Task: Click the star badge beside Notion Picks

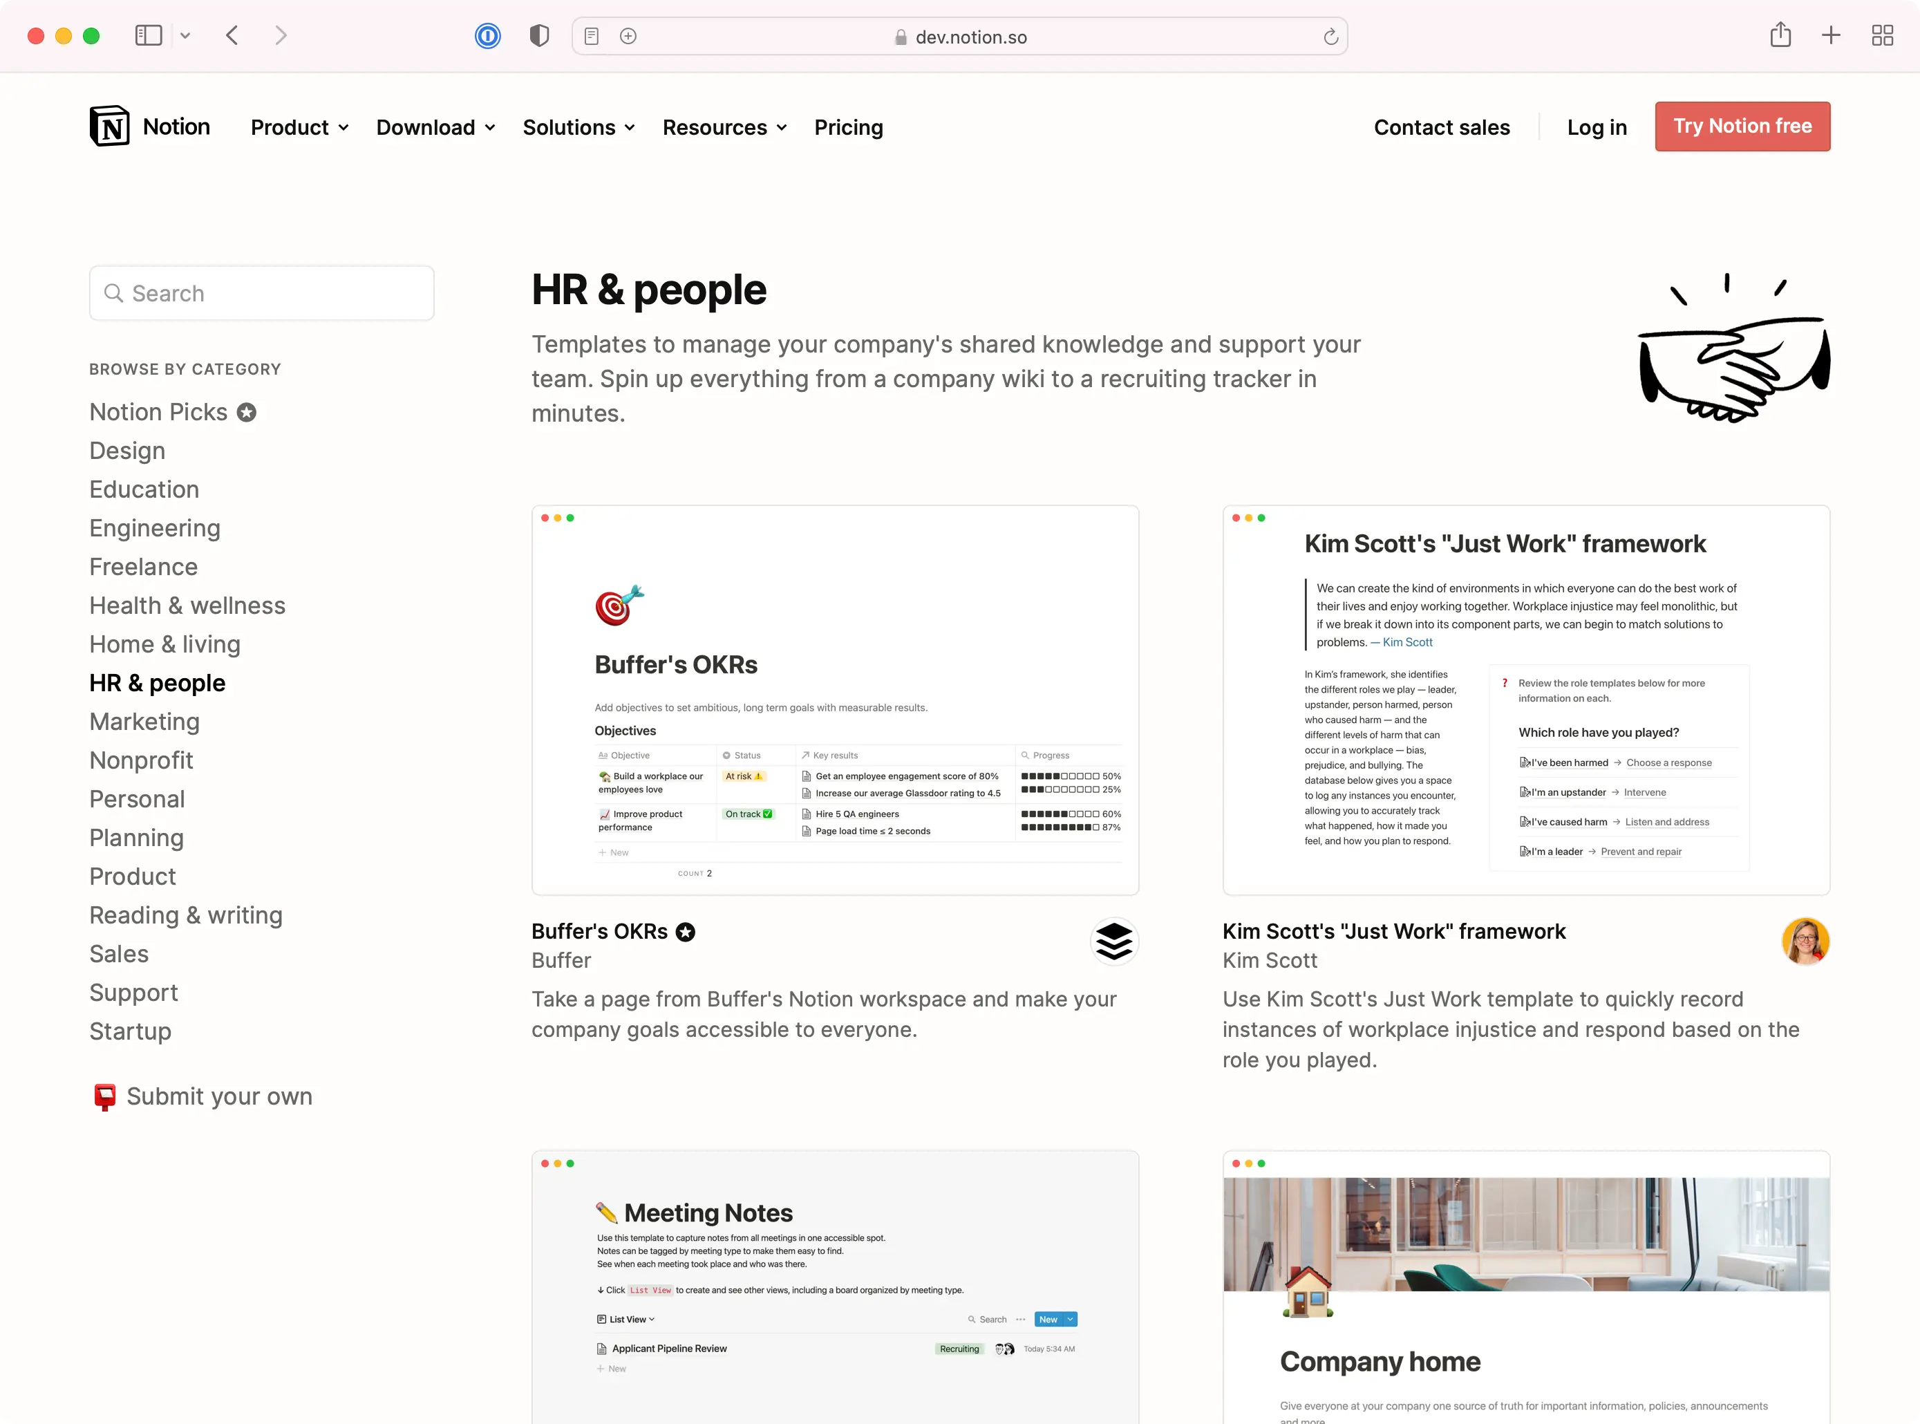Action: [245, 412]
